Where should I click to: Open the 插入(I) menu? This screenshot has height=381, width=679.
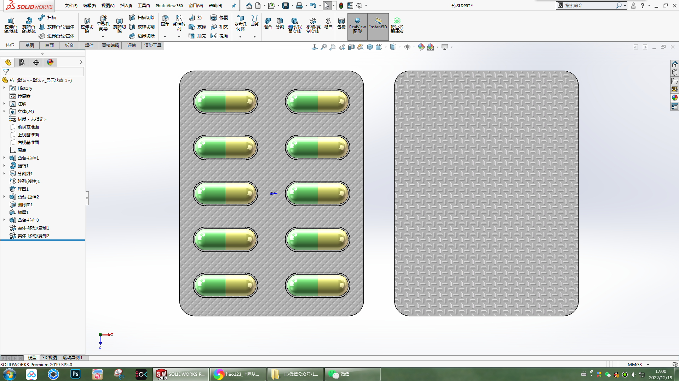[126, 6]
